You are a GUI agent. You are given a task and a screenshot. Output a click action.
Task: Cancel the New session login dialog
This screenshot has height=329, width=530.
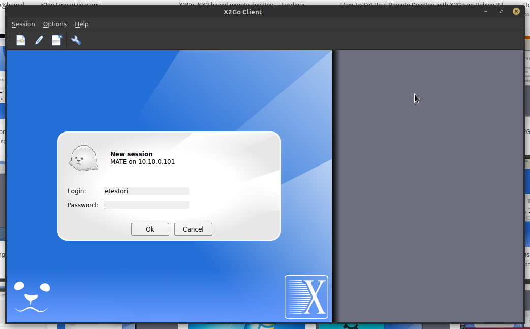point(193,229)
